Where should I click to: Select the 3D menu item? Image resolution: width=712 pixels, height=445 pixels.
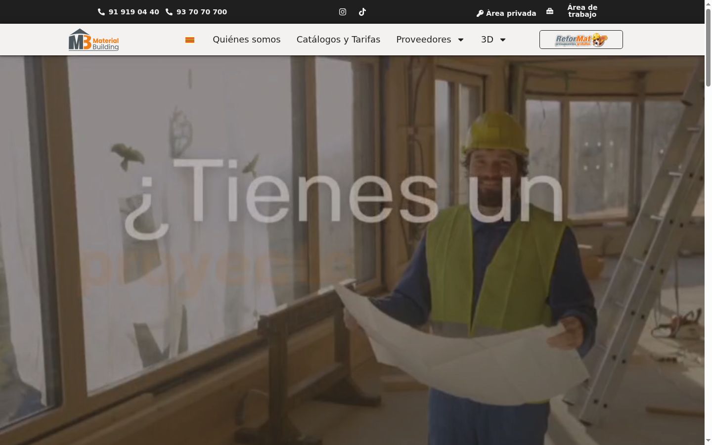pyautogui.click(x=487, y=40)
